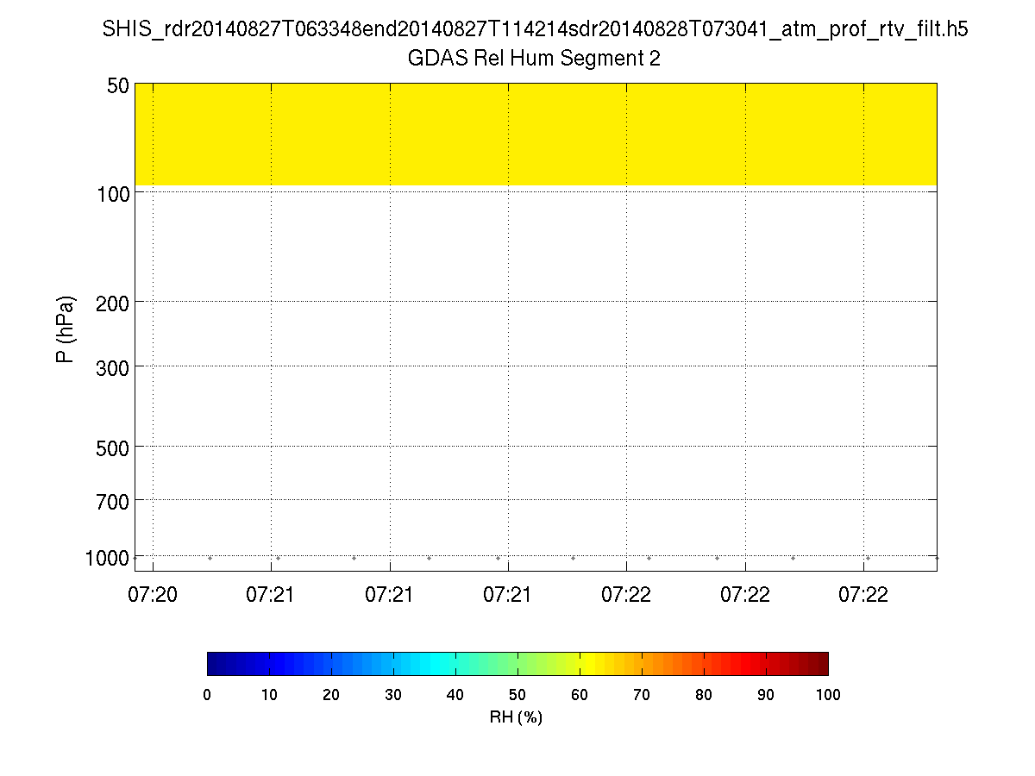Click the 1000 hPa pressure tick label
1035x776 pixels.
[107, 558]
